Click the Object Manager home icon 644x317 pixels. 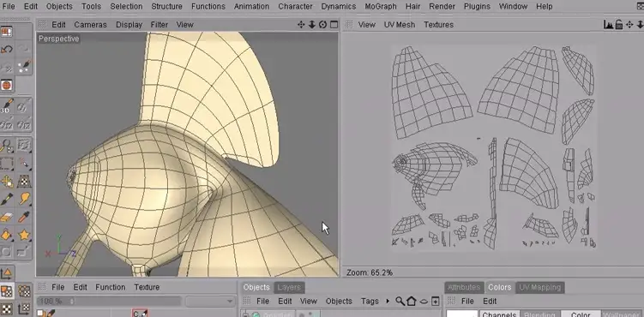(412, 302)
